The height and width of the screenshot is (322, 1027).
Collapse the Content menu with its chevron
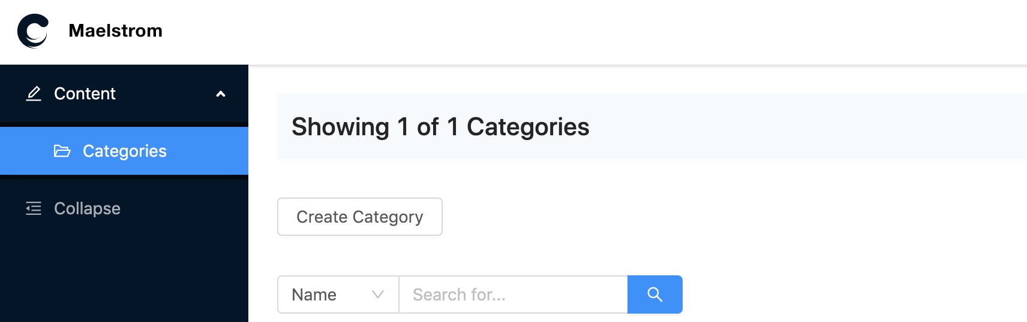pyautogui.click(x=221, y=94)
